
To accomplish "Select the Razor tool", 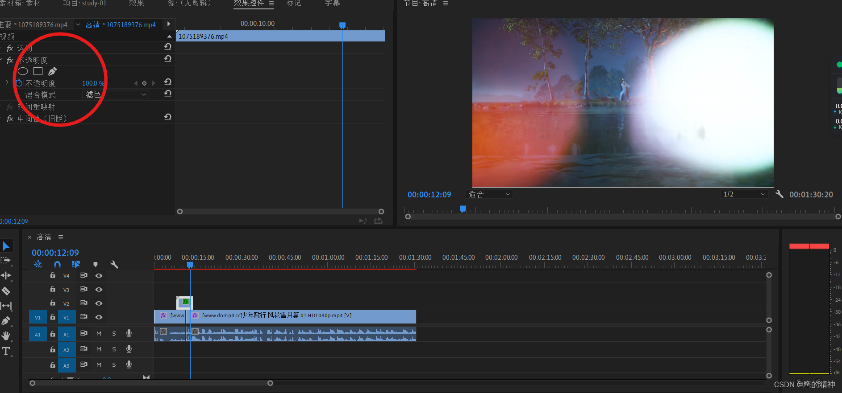I will [6, 291].
